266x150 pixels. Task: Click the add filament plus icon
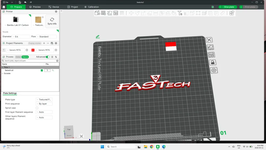[44, 43]
